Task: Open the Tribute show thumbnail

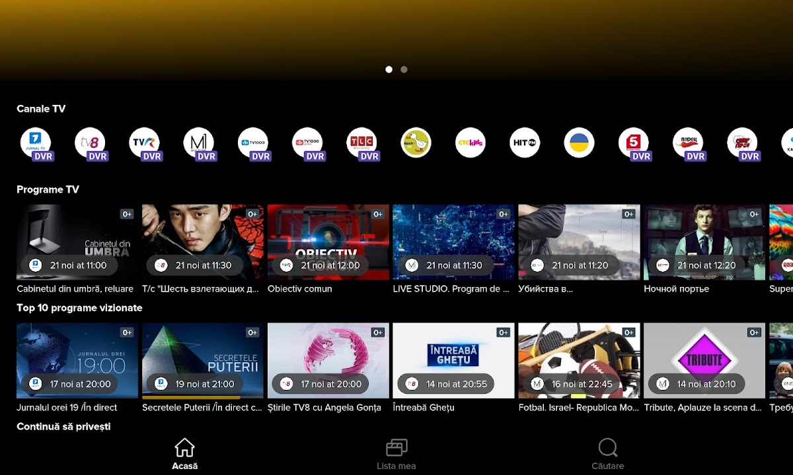Action: click(x=704, y=360)
